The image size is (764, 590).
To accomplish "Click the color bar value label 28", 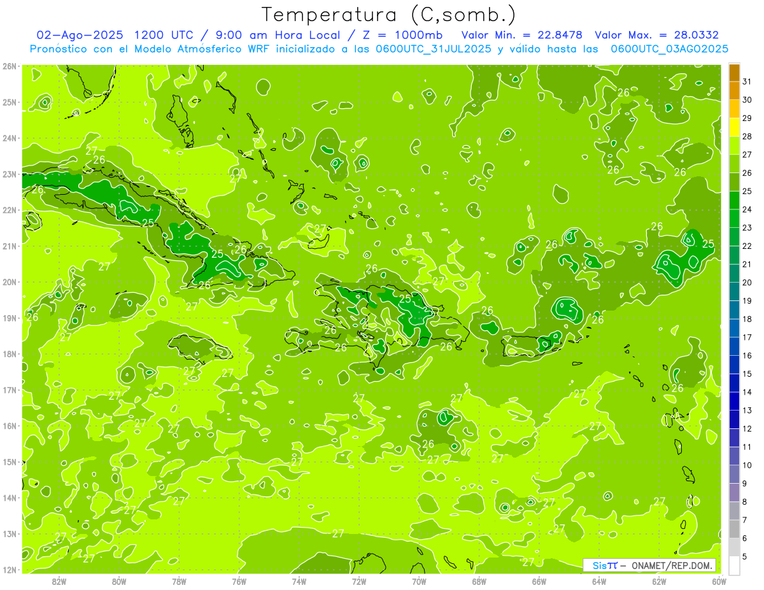I will pyautogui.click(x=747, y=136).
